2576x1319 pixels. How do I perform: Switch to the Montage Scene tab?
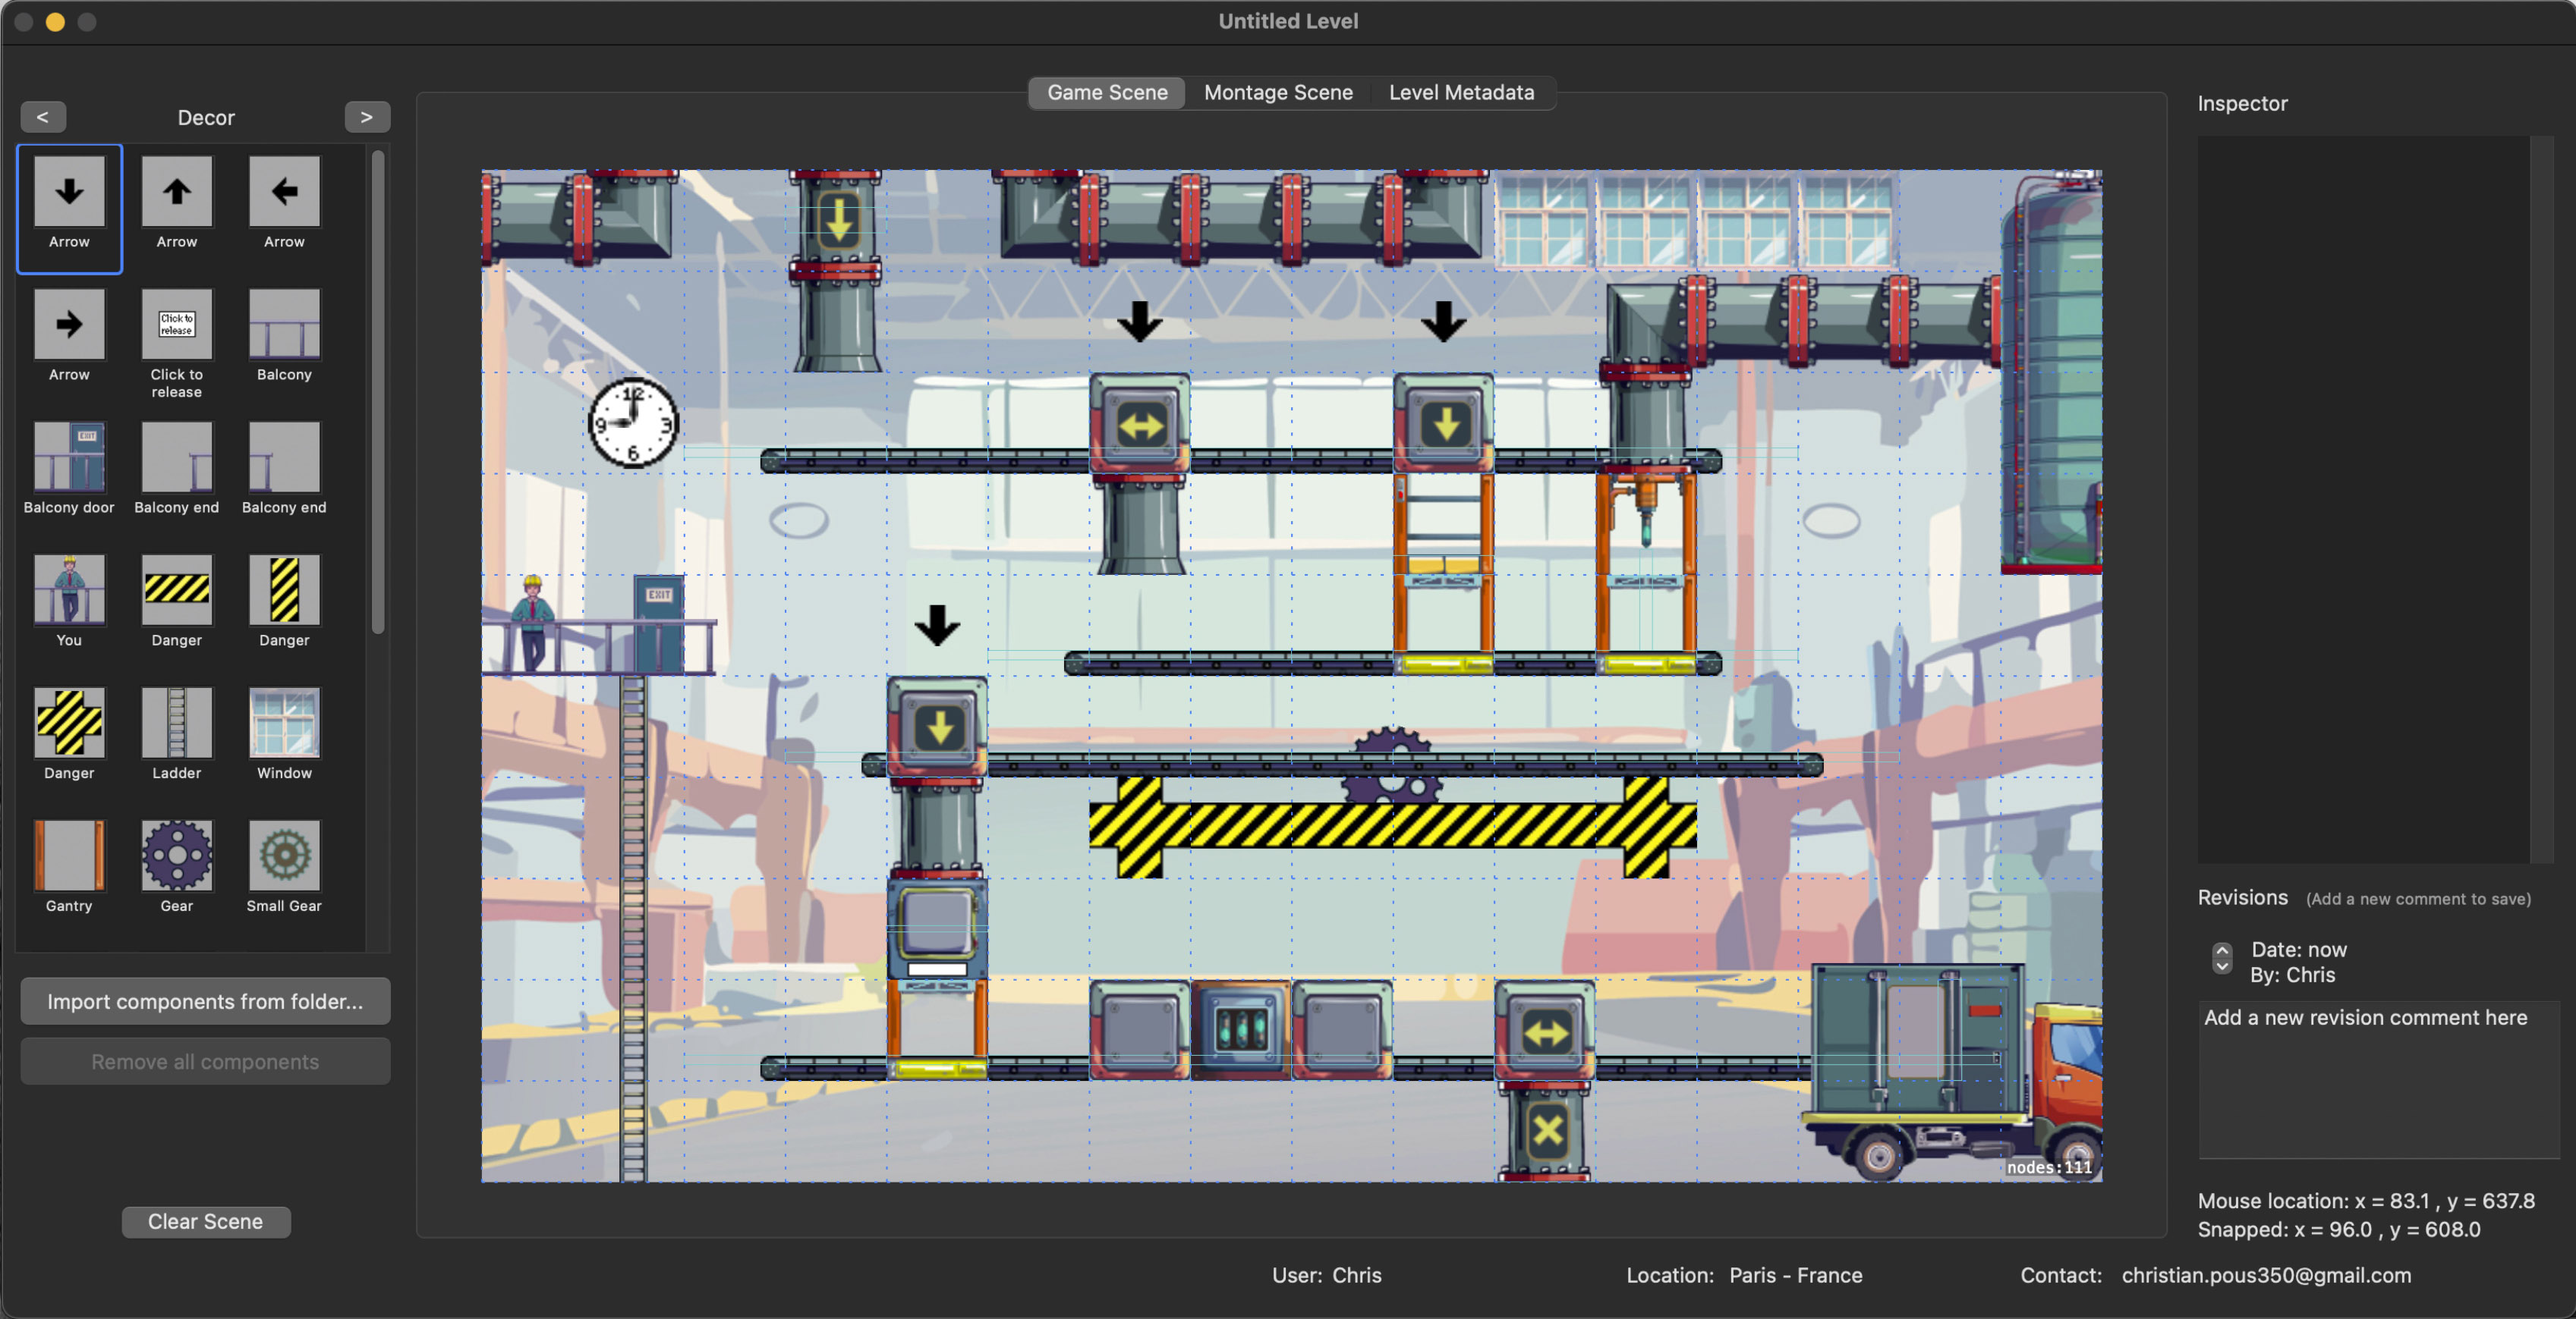[x=1277, y=93]
